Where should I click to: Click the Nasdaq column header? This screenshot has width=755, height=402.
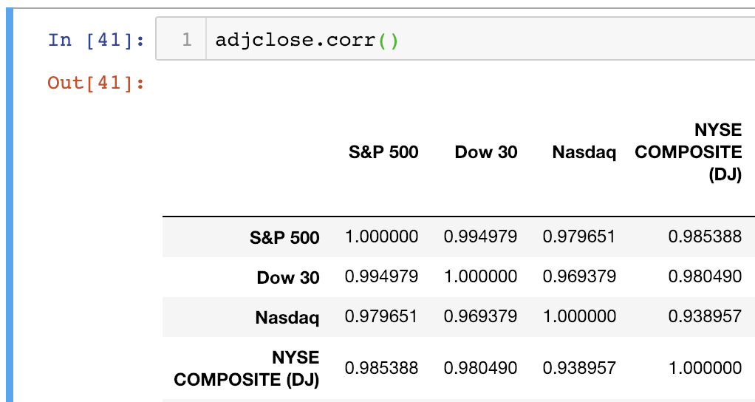pos(584,153)
